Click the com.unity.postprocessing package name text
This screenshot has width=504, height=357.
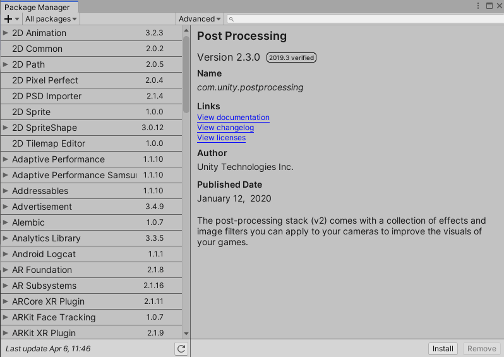[250, 87]
